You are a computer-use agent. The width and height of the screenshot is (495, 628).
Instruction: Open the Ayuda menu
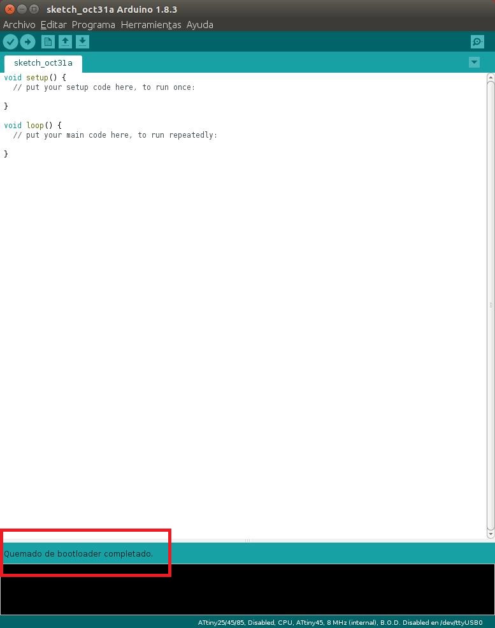point(199,25)
